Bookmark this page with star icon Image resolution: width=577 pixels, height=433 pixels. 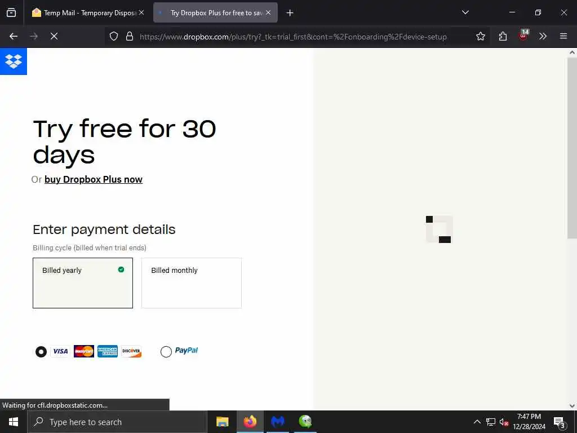point(480,36)
